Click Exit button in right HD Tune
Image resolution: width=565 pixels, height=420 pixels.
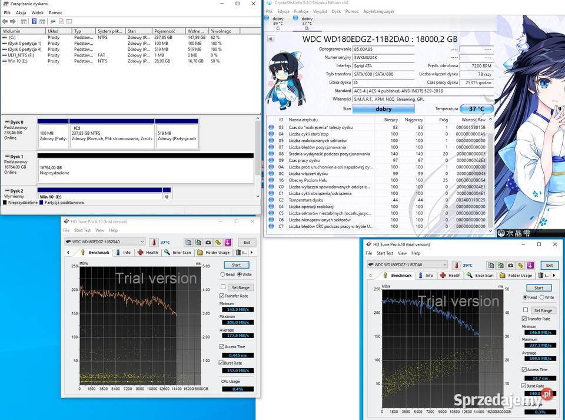549,265
